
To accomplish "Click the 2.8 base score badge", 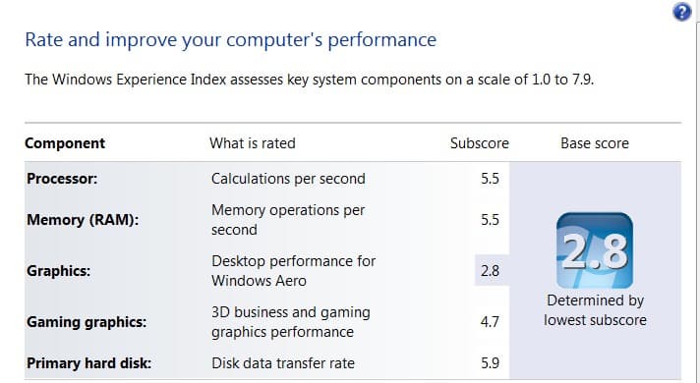I will click(x=595, y=250).
